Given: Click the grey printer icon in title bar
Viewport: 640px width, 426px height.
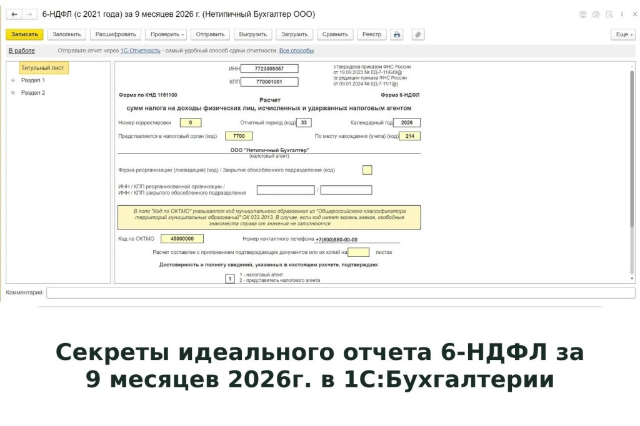Looking at the screenshot, I should pos(596,14).
